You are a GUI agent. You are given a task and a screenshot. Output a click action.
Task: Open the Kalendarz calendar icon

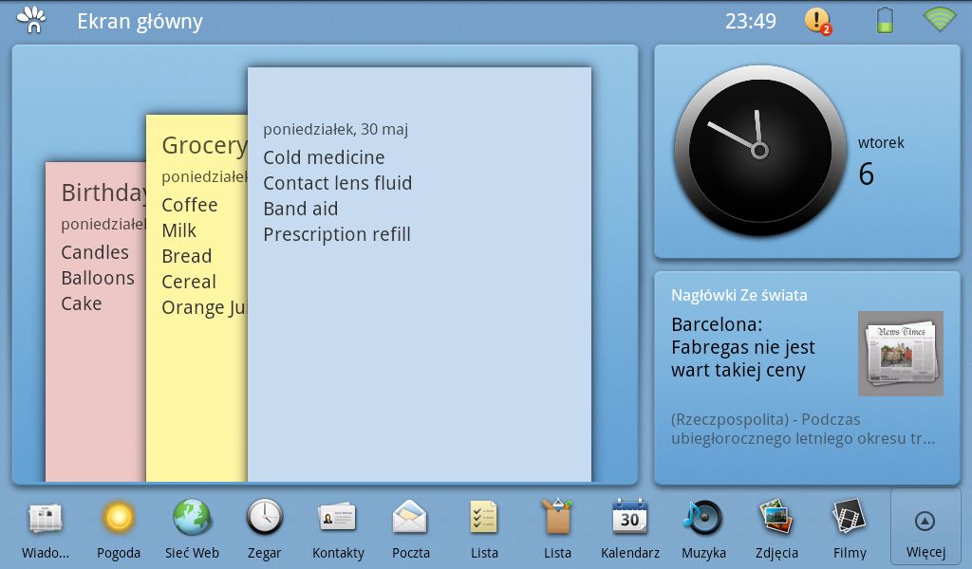[x=630, y=517]
